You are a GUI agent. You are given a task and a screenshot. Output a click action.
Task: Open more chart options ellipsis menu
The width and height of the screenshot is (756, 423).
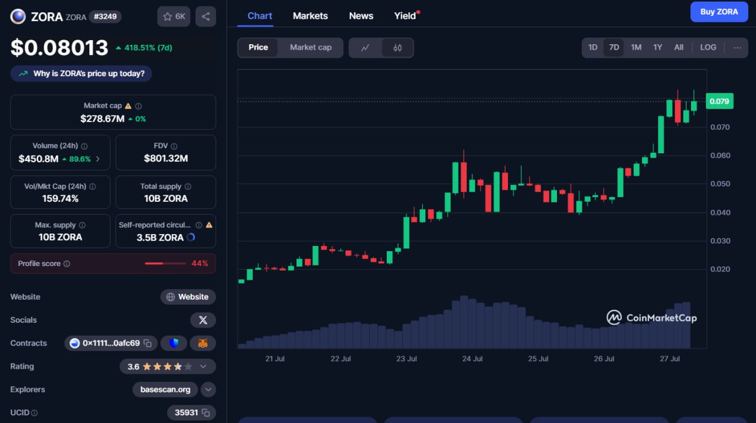[x=737, y=48]
